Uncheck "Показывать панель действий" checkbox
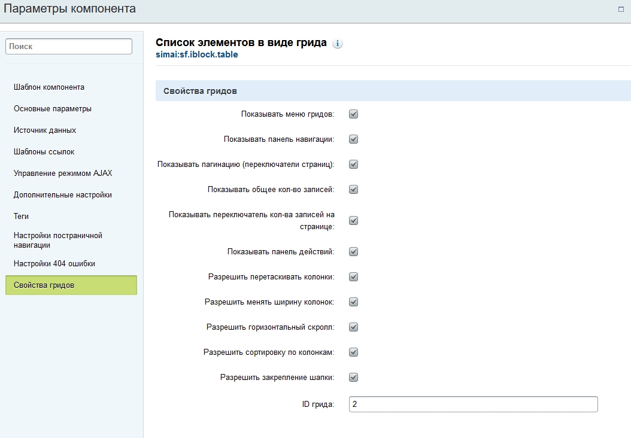Viewport: 631px width, 438px height. click(x=353, y=252)
